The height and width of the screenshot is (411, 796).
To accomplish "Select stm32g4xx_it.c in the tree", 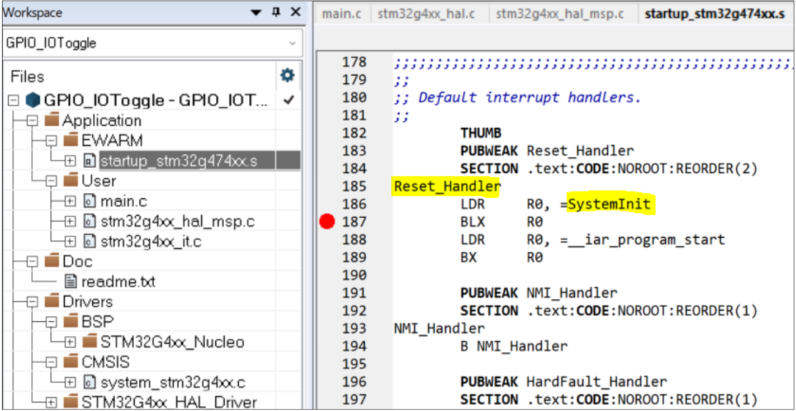I will tap(151, 242).
